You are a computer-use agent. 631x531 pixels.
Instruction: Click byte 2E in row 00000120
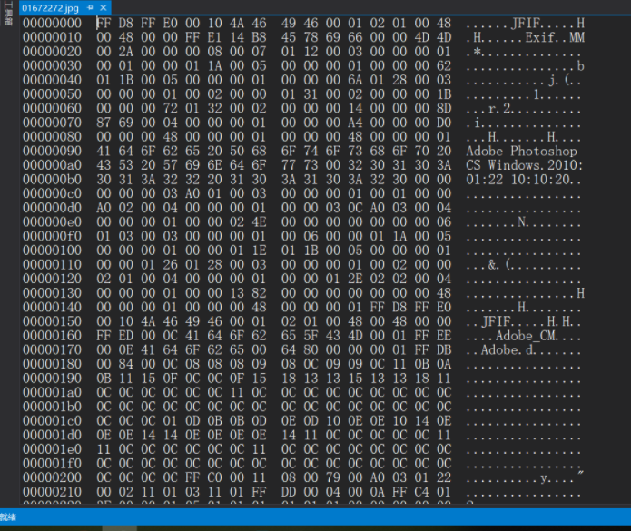pyautogui.click(x=355, y=279)
